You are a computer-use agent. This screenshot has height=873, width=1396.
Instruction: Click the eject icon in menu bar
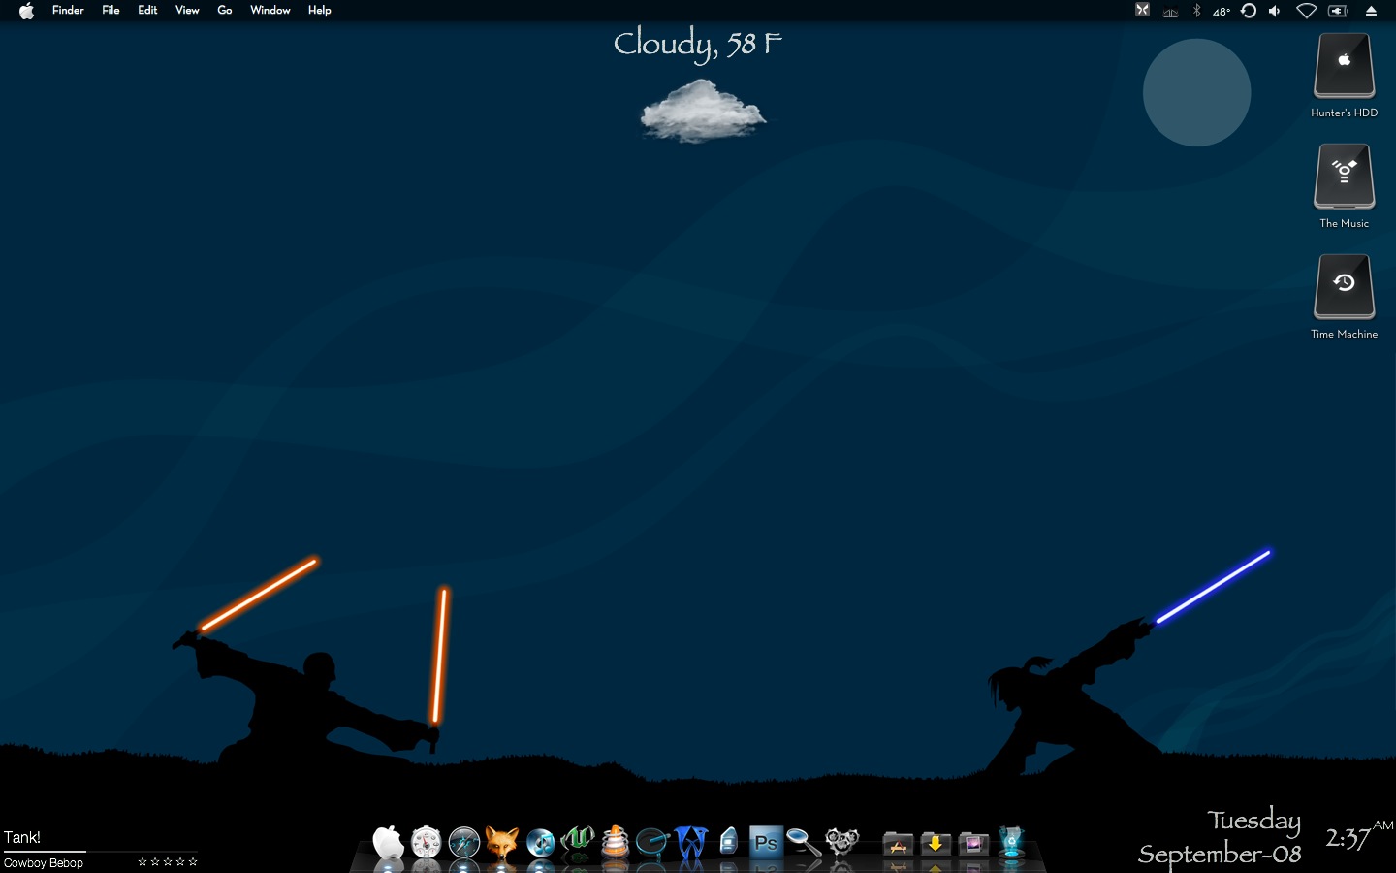tap(1371, 11)
